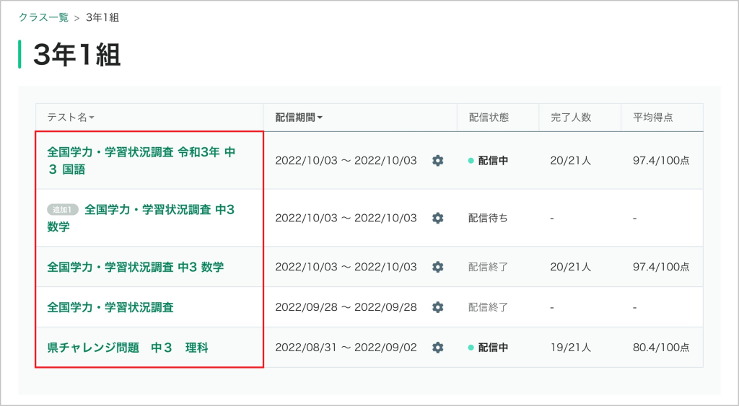739x406 pixels.
Task: Click 配信中 status in 国語 row
Action: 488,161
